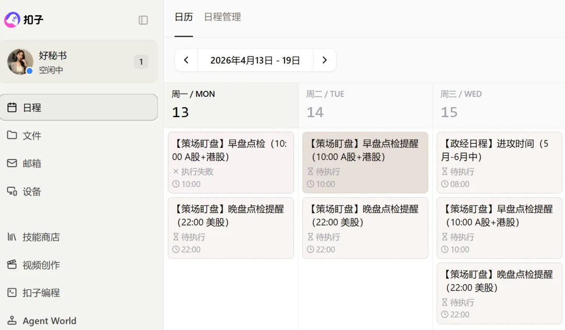565x330 pixels.
Task: Open Wednesday's 政经日程 event card
Action: pyautogui.click(x=499, y=162)
